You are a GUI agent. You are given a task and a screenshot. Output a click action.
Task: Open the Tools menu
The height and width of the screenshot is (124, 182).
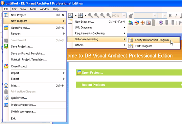coord(33,9)
